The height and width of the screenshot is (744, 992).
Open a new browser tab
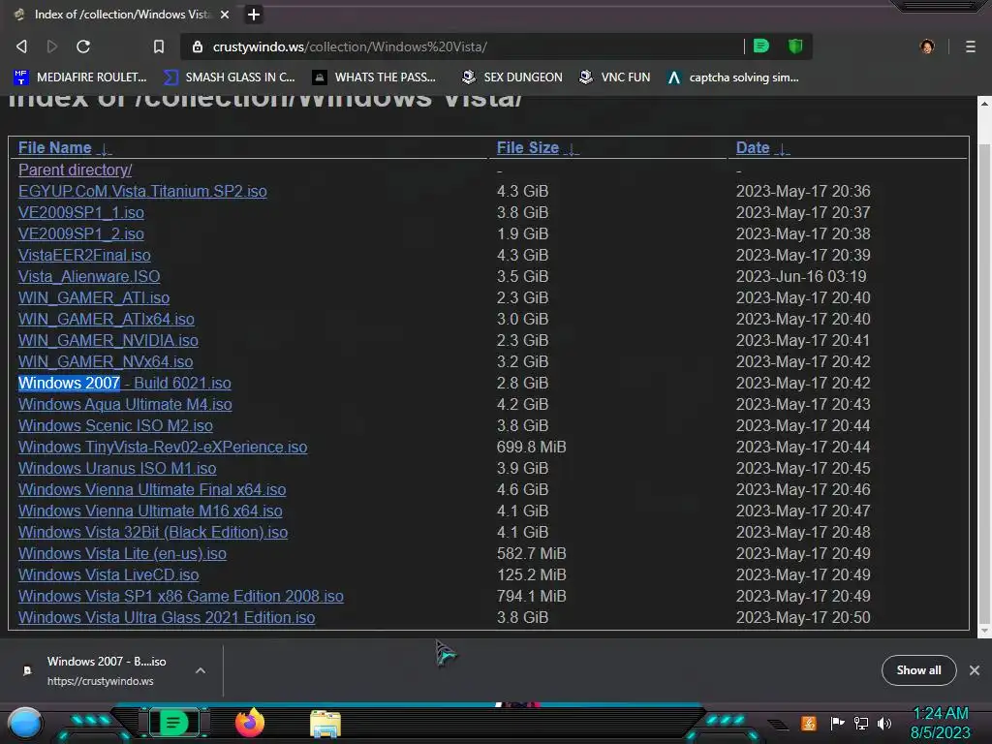254,14
